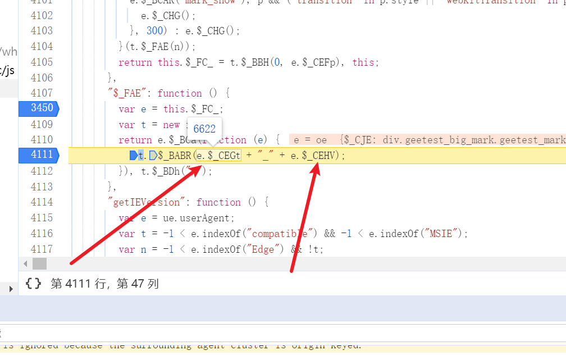Click the highlighted e.$_CEGt expression

(x=218, y=156)
